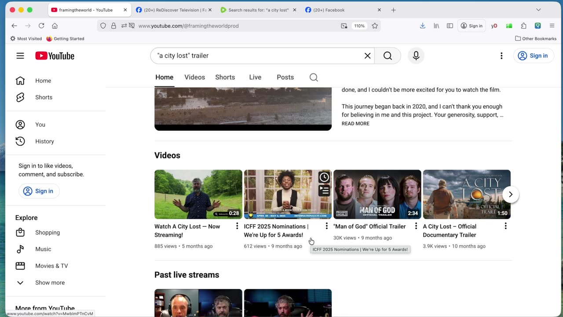
Task: Open a new browser tab
Action: [394, 10]
